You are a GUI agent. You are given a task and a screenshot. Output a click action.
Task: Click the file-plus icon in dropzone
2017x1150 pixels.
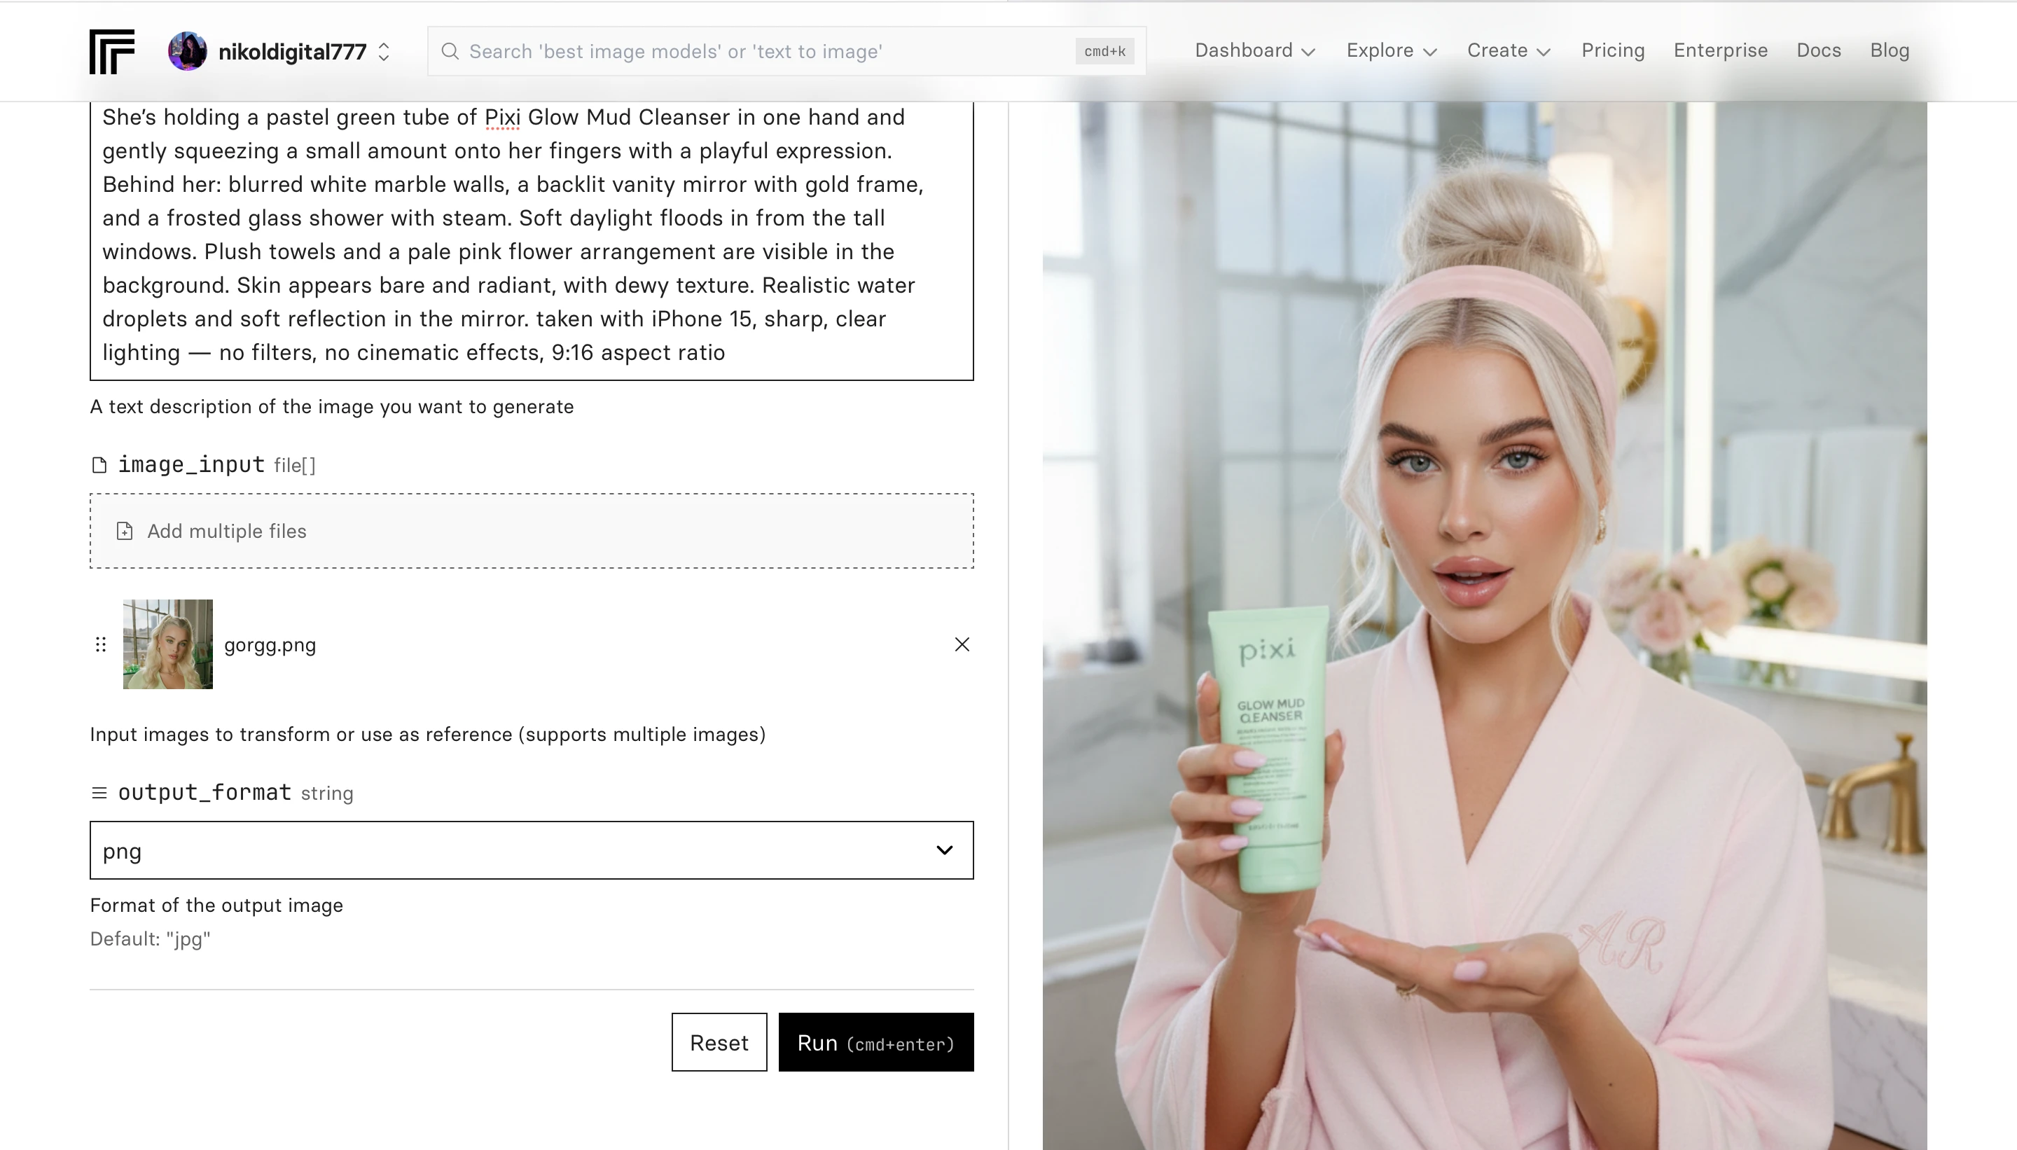[x=125, y=531]
